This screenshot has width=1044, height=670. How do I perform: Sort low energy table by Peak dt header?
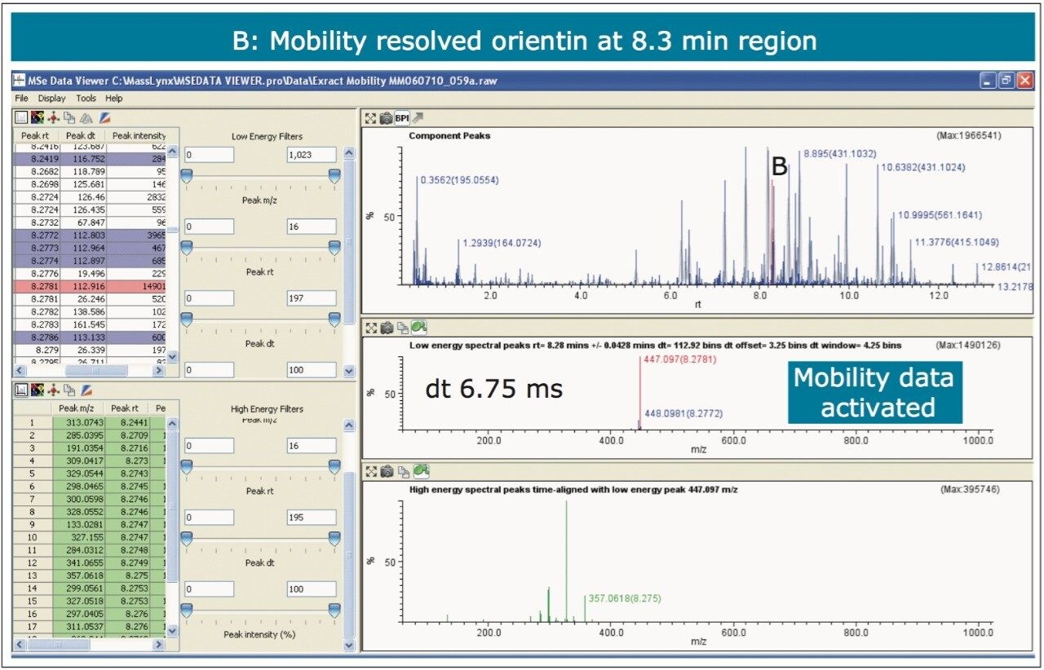(x=81, y=134)
